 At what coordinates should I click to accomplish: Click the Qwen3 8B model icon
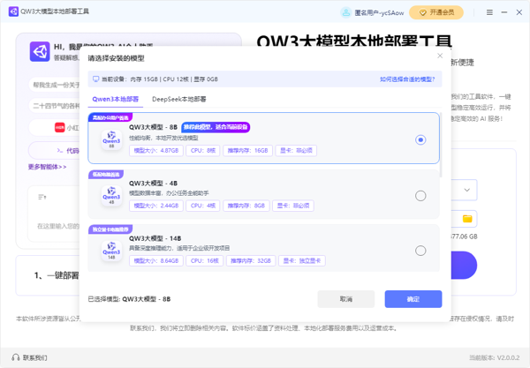pyautogui.click(x=111, y=139)
